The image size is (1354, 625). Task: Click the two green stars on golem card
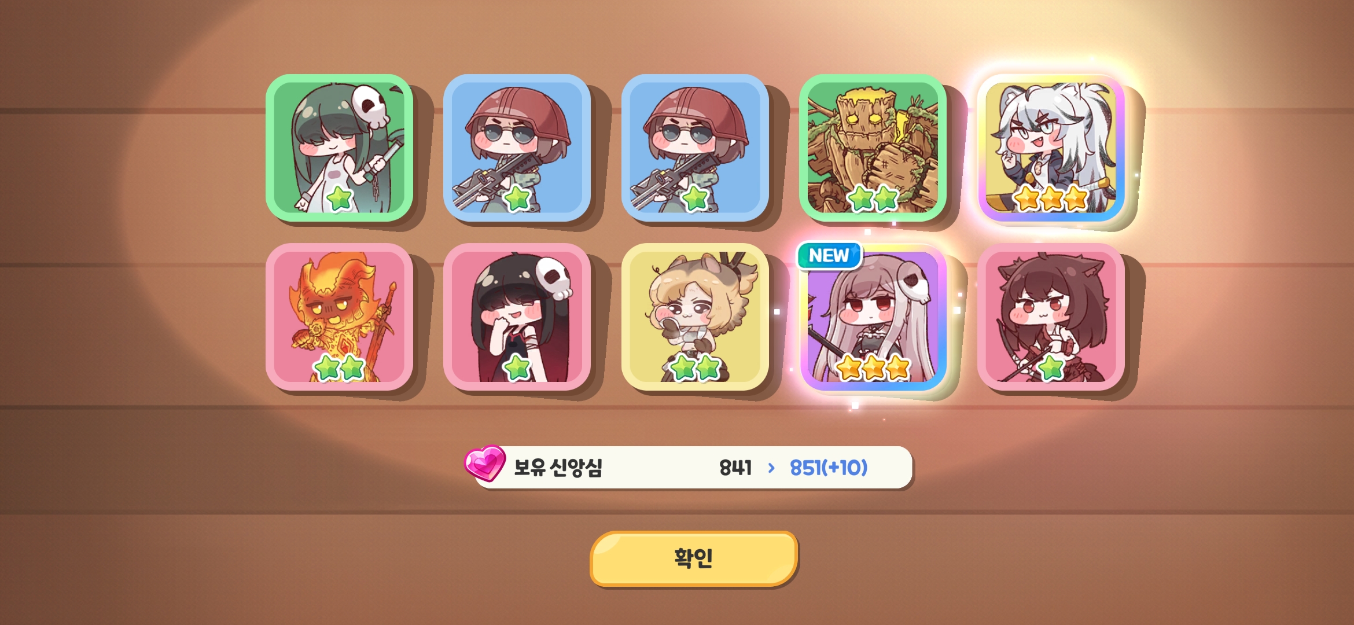(873, 198)
